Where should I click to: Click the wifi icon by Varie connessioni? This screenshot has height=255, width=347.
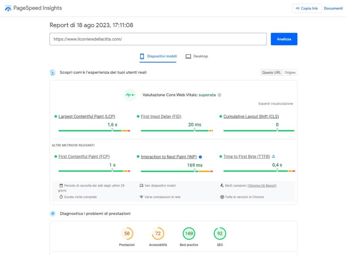(x=141, y=197)
